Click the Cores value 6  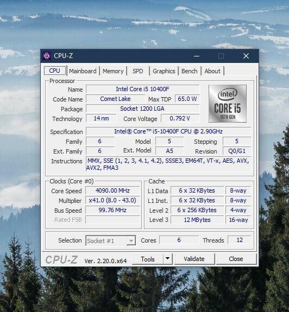coord(179,240)
